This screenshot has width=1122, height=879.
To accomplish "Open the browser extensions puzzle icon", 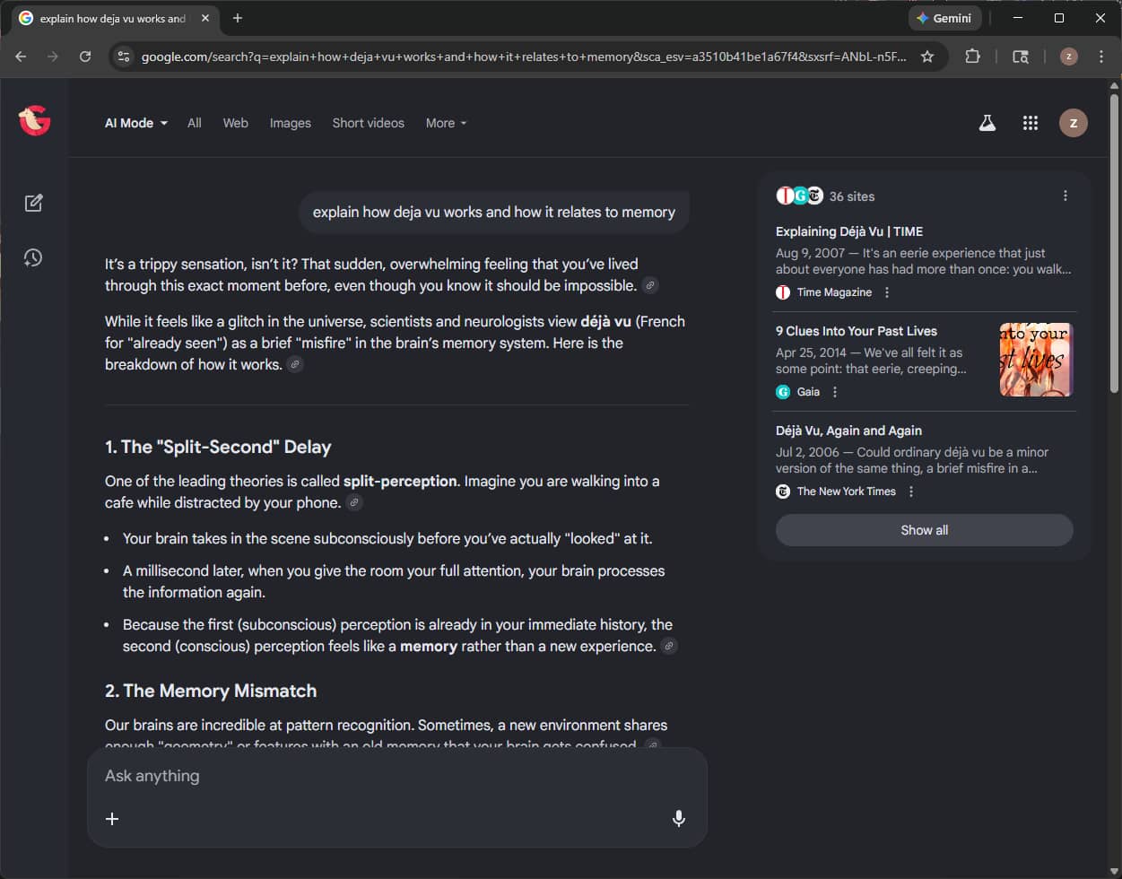I will (972, 56).
